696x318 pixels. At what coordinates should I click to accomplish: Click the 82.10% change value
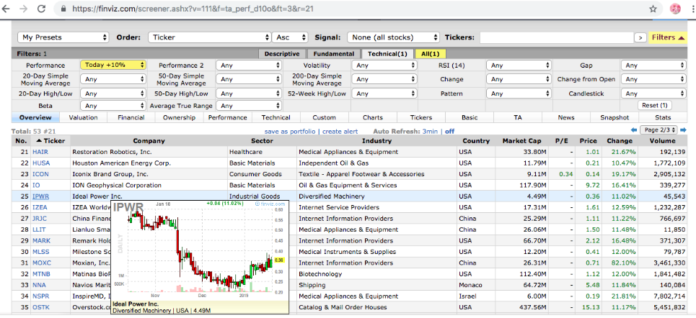622,263
